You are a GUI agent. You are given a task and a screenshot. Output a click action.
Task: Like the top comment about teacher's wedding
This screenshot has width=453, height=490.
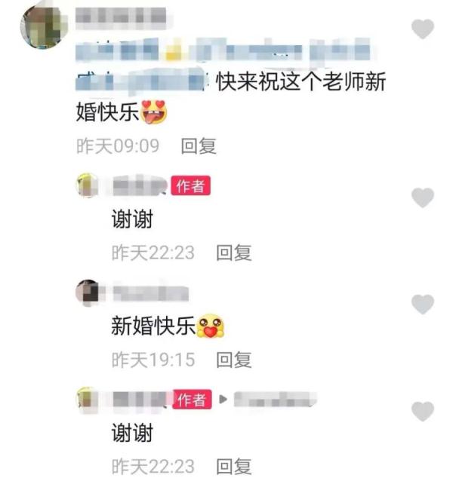(x=423, y=29)
